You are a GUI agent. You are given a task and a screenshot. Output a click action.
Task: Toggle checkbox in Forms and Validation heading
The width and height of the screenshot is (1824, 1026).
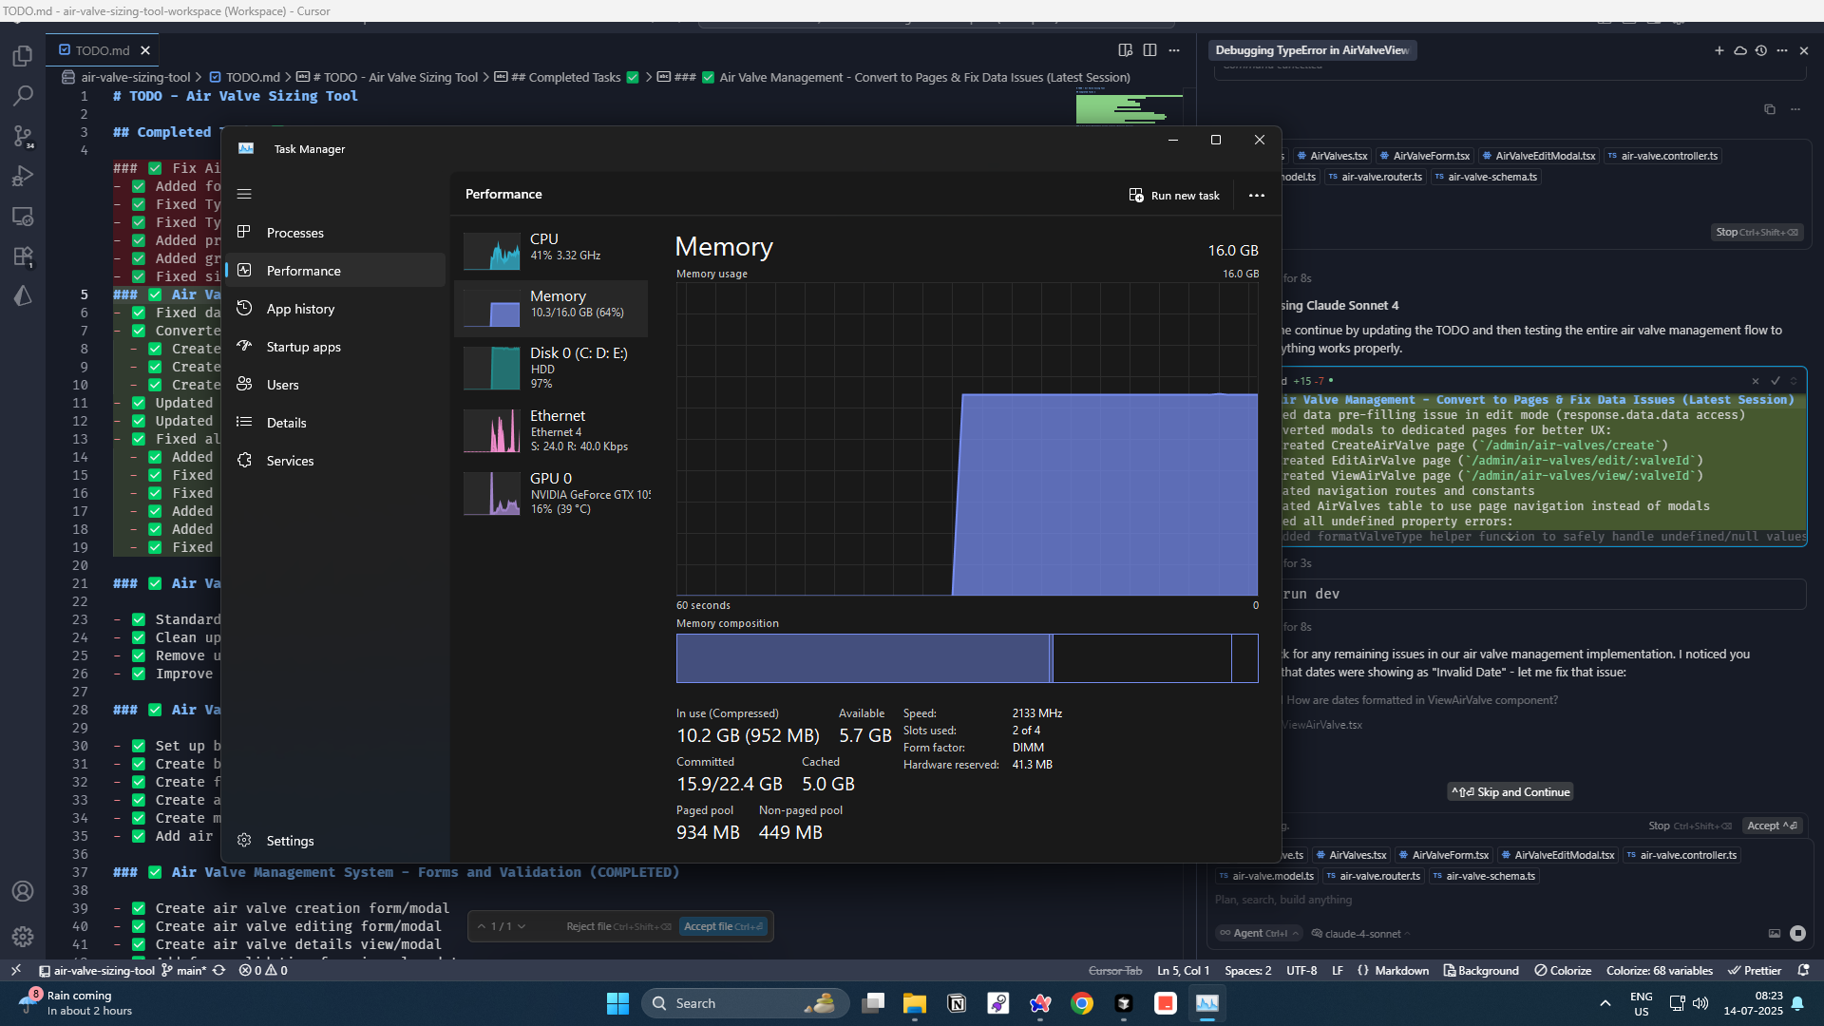point(155,872)
